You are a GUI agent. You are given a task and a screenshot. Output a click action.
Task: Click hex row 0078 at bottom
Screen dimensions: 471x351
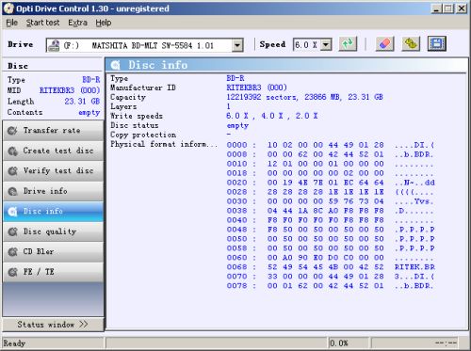(331, 286)
